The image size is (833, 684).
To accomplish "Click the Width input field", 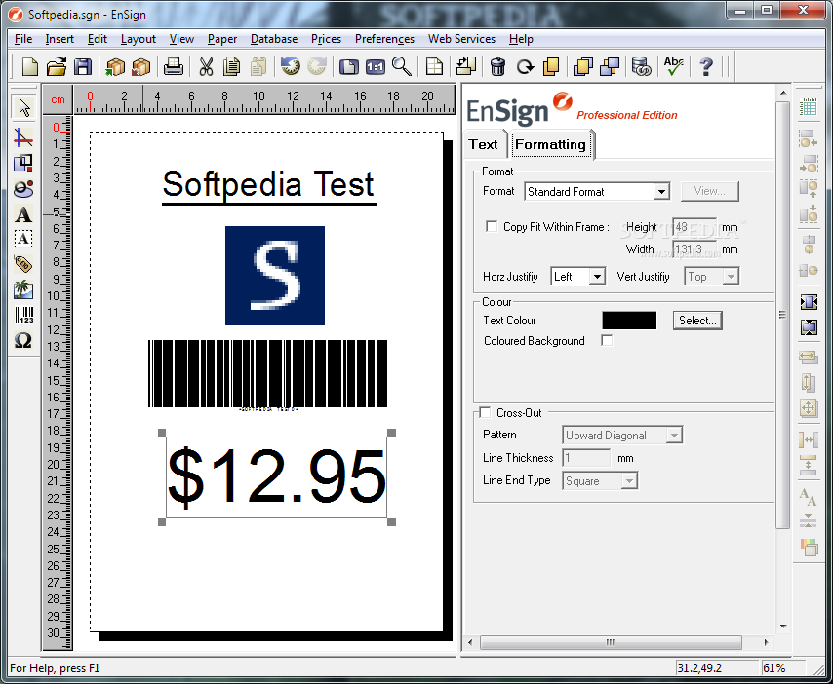I will coord(694,249).
